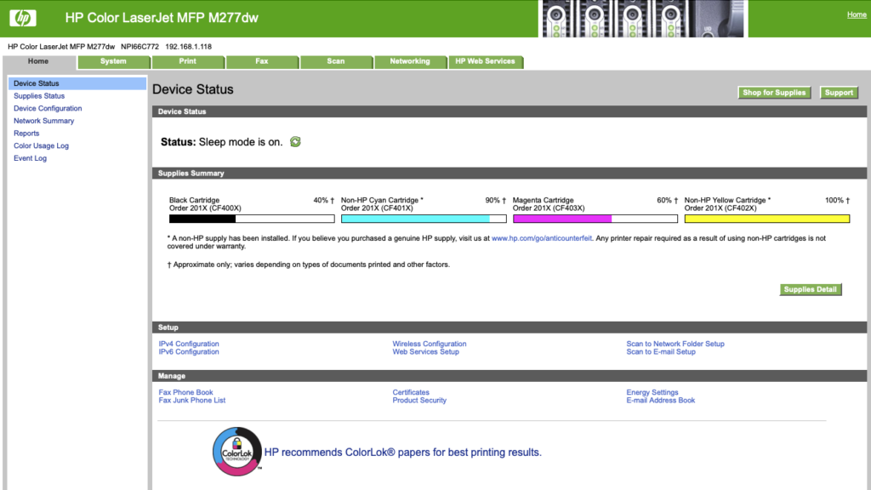Go to the Networking tab
The image size is (871, 490).
(x=410, y=61)
